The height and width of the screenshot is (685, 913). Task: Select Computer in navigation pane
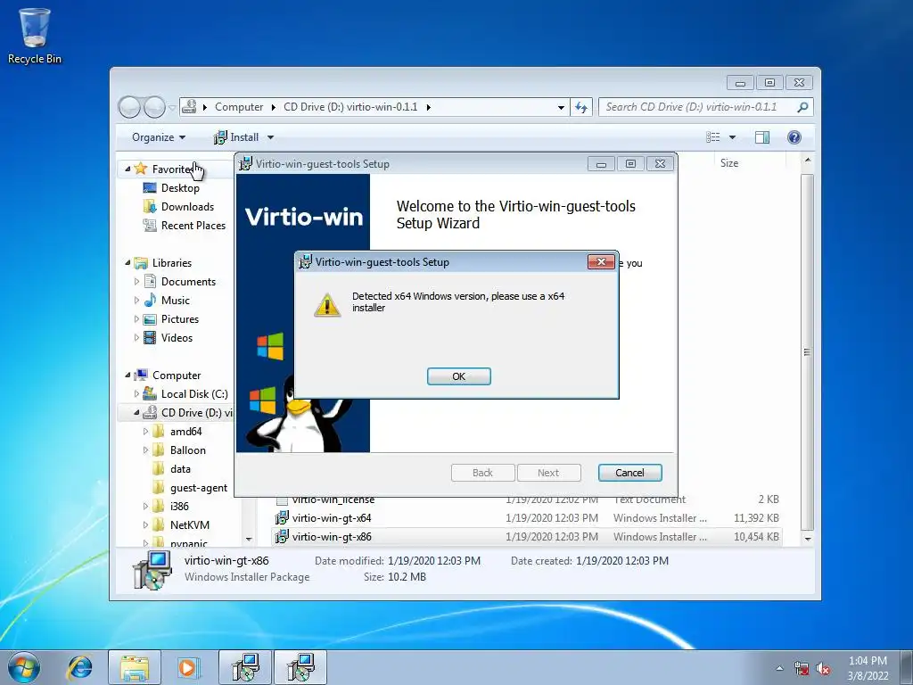pyautogui.click(x=177, y=376)
